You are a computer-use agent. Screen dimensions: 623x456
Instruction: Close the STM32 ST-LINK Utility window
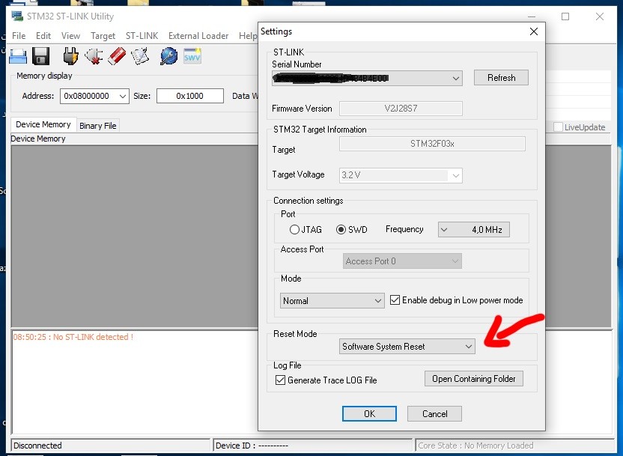point(600,16)
